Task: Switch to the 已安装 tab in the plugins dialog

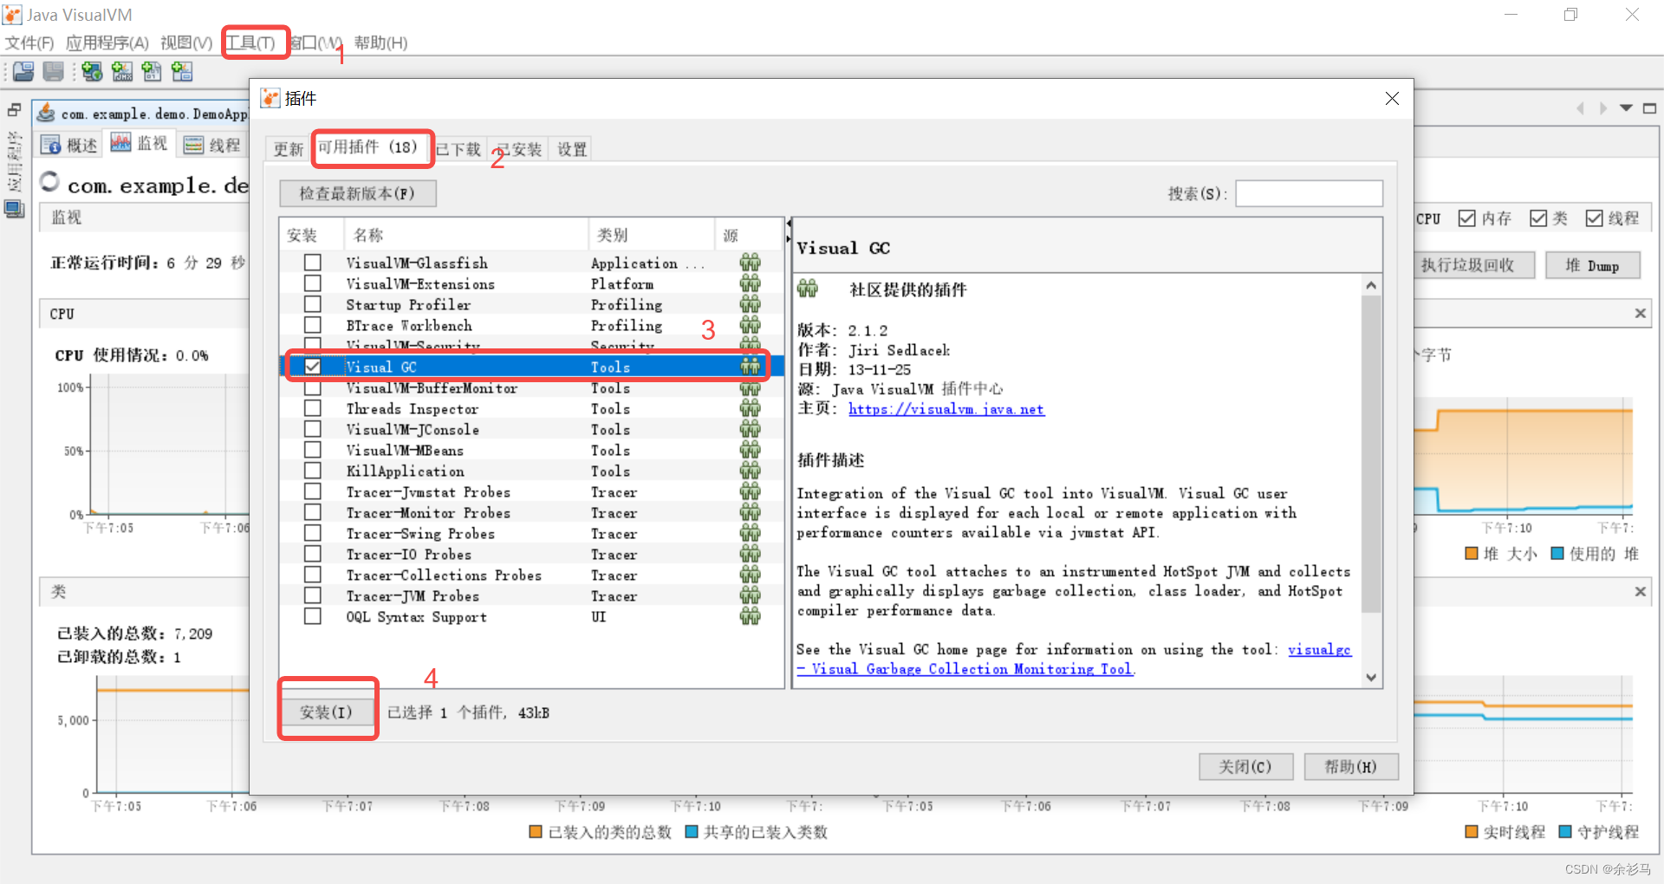Action: click(x=517, y=149)
